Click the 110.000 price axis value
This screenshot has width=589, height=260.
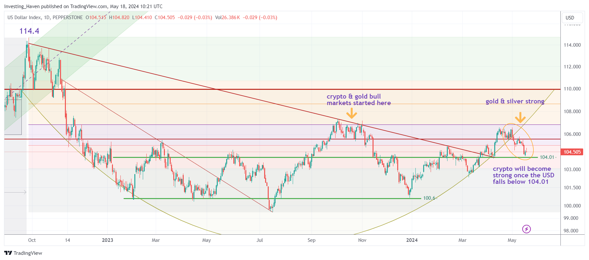(x=572, y=89)
